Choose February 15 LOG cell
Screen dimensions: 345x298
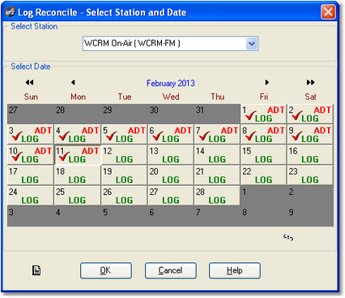pyautogui.click(x=263, y=155)
